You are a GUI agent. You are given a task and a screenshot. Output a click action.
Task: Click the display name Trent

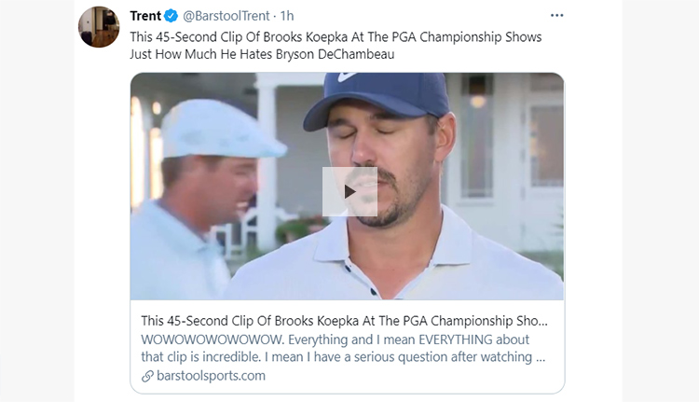tap(145, 16)
